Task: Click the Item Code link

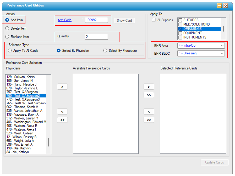Action: (64, 20)
